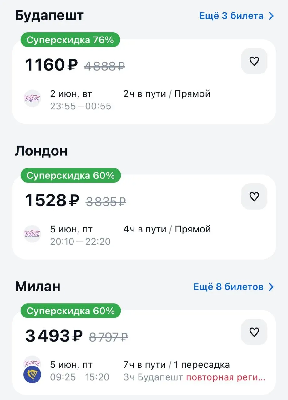Tap red "повторная реги…" warning text
Image resolution: width=288 pixels, height=400 pixels.
(225, 377)
